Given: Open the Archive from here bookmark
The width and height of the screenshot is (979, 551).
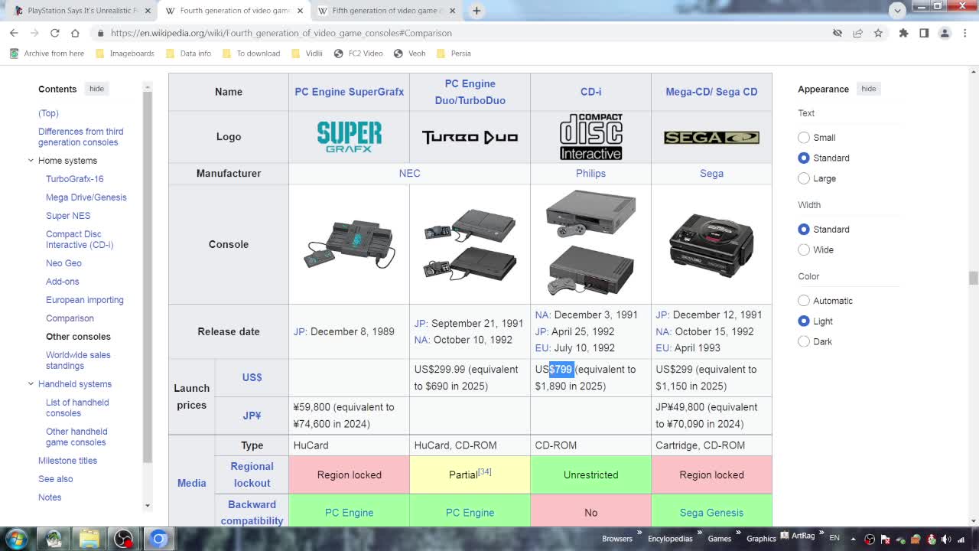Looking at the screenshot, I should 47,54.
